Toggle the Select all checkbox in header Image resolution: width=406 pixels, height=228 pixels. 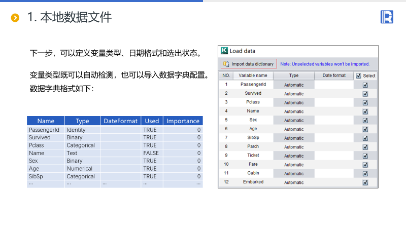coord(359,76)
